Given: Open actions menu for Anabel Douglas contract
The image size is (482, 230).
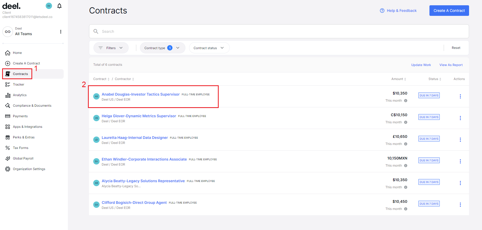Looking at the screenshot, I should tap(460, 96).
